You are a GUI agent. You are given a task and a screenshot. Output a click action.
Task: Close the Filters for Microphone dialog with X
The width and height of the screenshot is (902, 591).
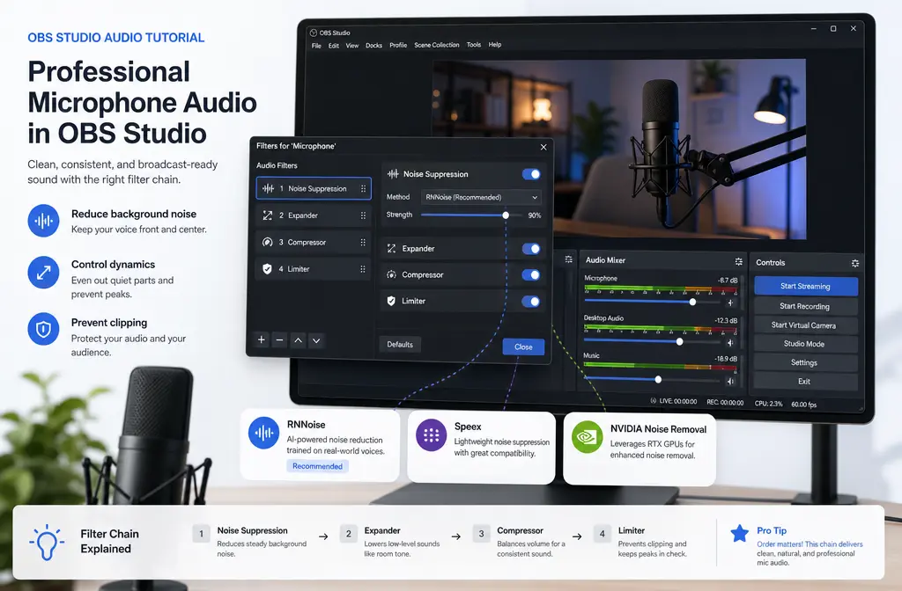coord(543,147)
